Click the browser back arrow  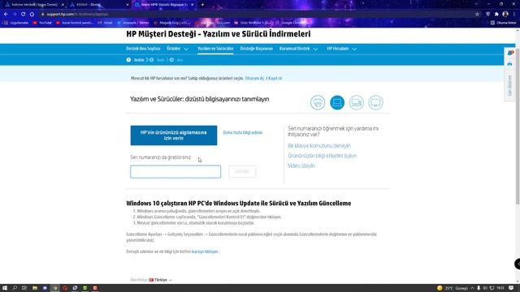[x=6, y=15]
